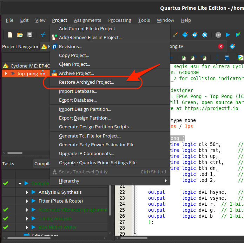Click the New File toolbar icon
244x243 pixels.
10,35
